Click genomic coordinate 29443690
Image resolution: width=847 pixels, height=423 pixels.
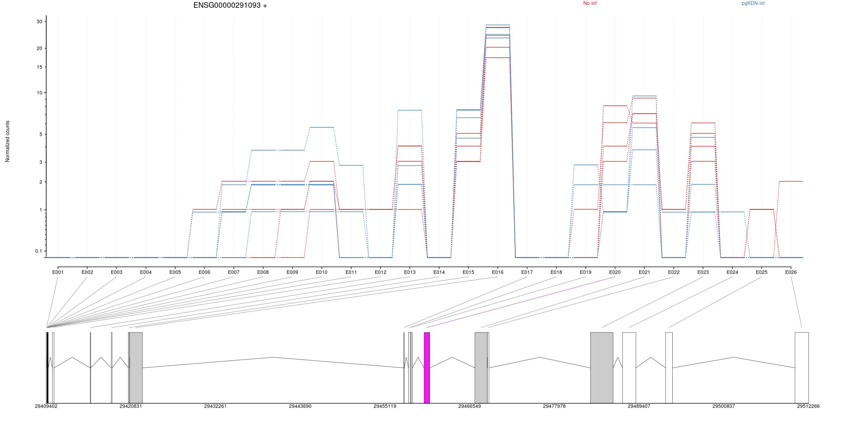pyautogui.click(x=300, y=406)
